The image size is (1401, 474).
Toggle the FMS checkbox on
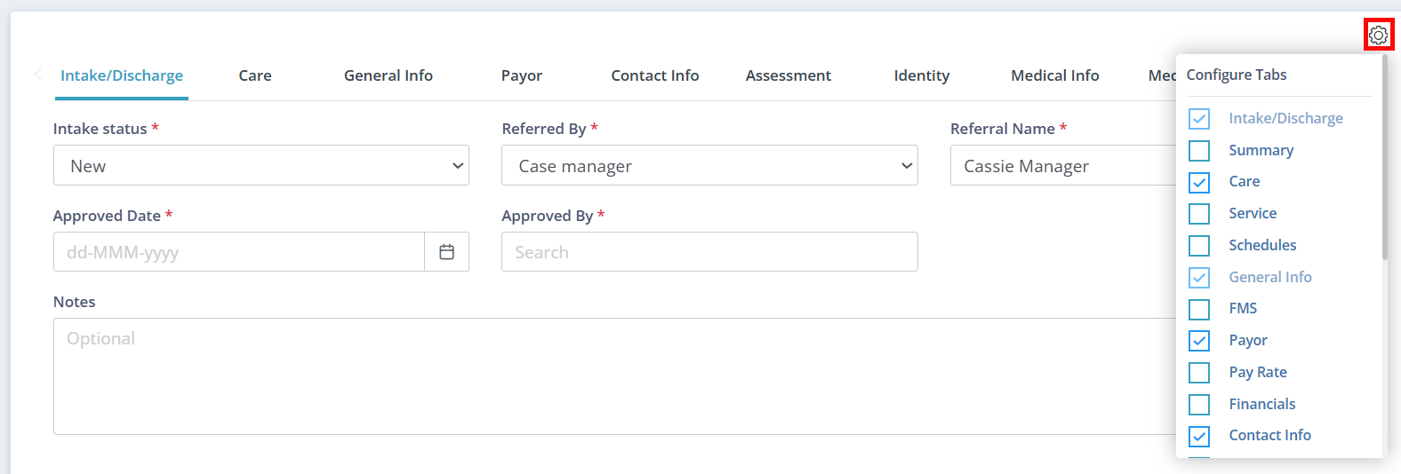1199,309
